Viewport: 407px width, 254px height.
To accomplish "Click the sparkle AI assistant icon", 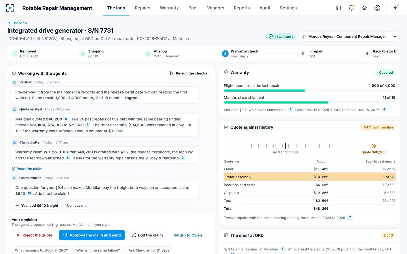I will [x=396, y=8].
